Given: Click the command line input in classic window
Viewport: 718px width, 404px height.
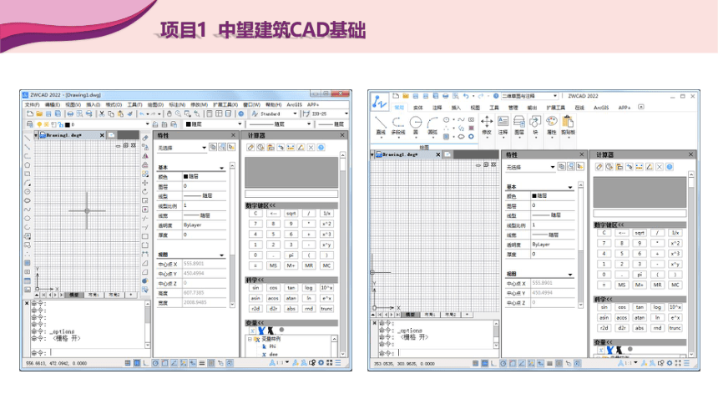Looking at the screenshot, I should click(x=97, y=353).
